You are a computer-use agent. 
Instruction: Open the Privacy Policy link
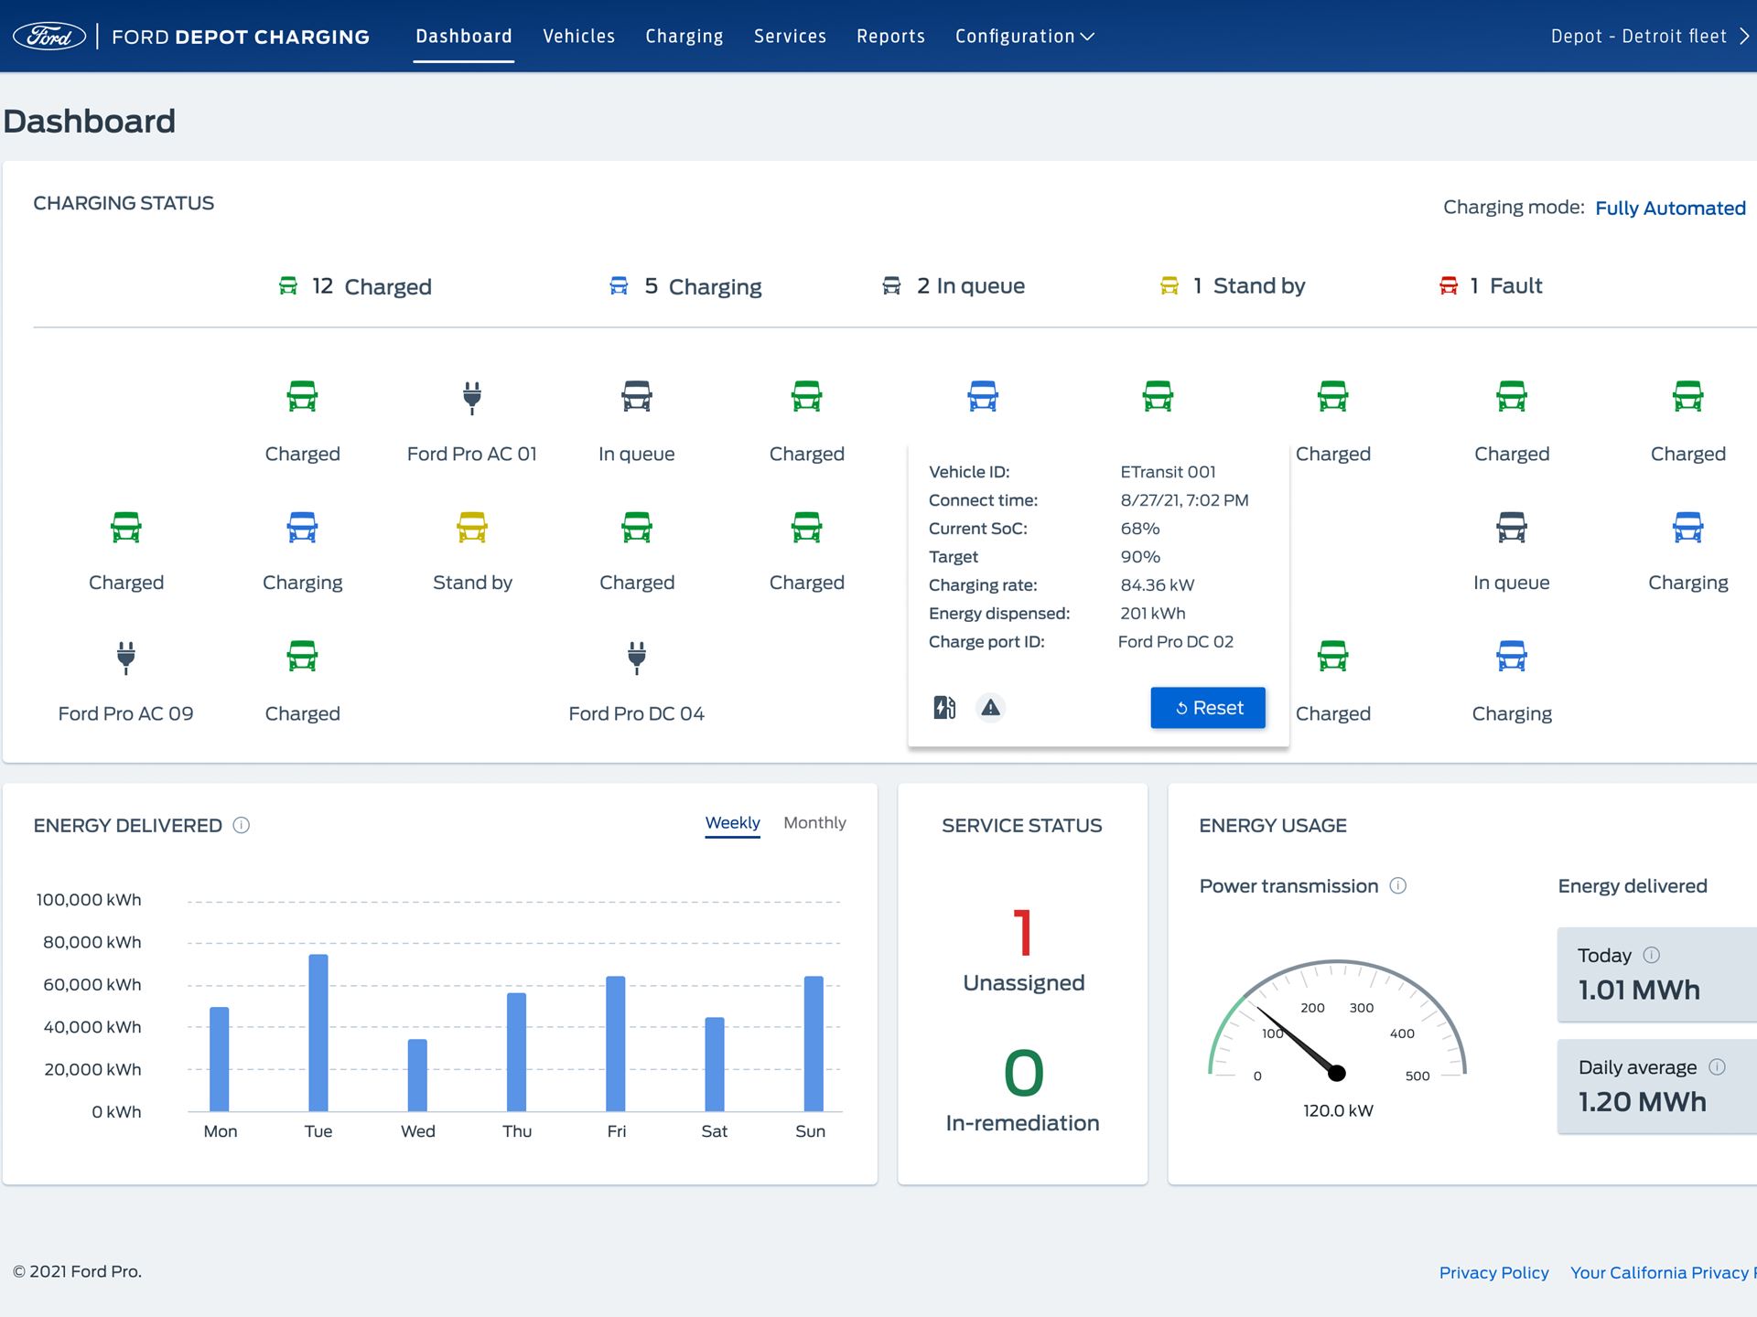coord(1493,1272)
